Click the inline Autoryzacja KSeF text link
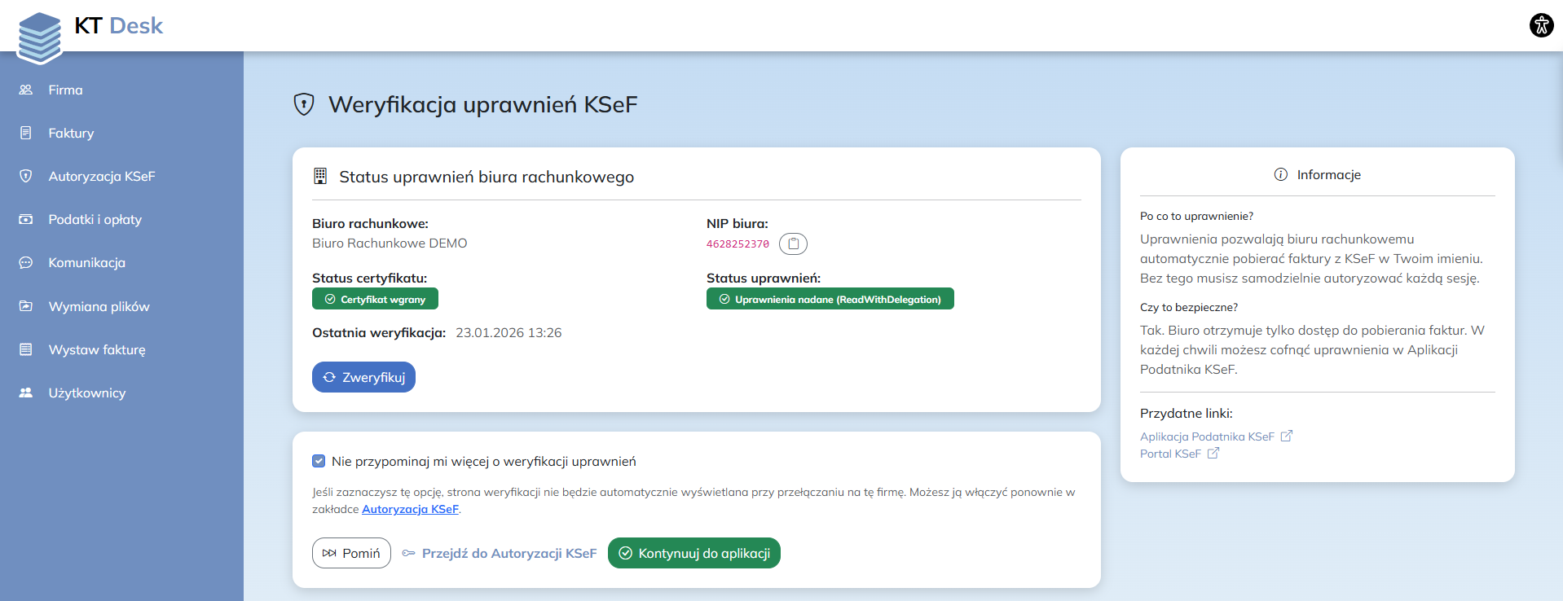 (x=410, y=509)
